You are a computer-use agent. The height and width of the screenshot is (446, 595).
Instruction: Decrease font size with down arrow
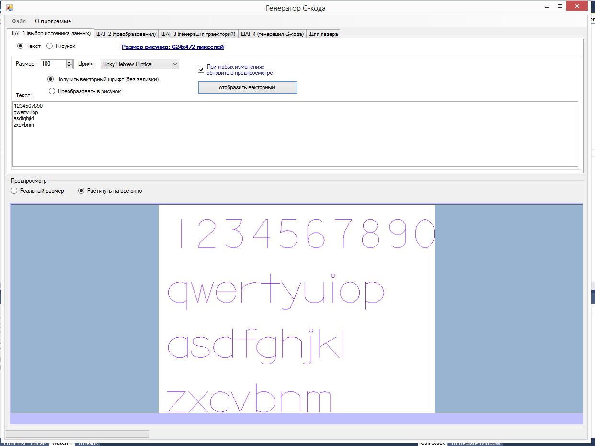point(69,66)
